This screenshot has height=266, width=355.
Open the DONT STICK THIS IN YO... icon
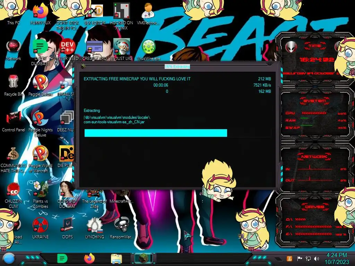point(68,16)
